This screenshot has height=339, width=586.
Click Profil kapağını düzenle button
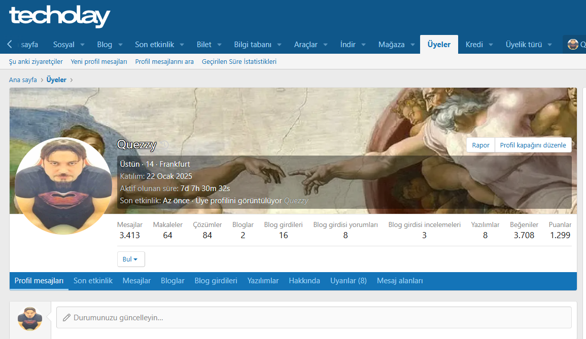click(x=533, y=145)
